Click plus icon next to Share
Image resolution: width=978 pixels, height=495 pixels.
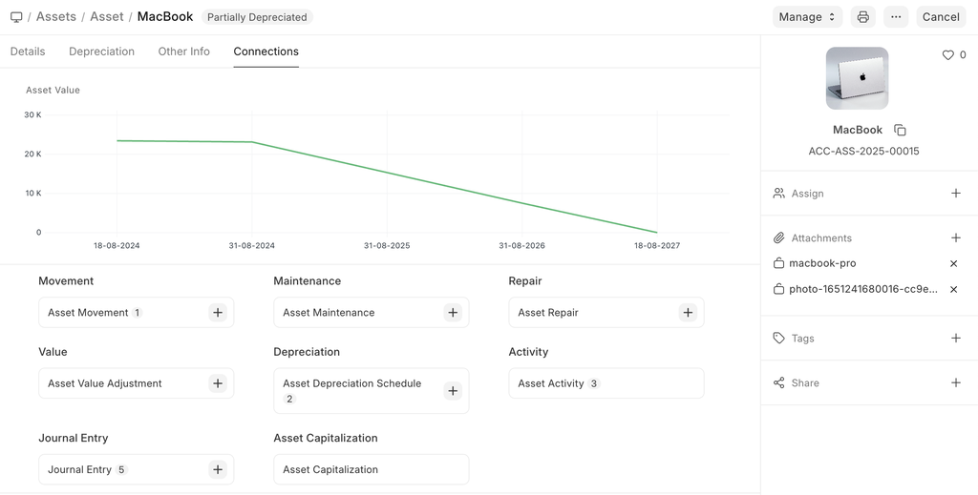(x=956, y=383)
